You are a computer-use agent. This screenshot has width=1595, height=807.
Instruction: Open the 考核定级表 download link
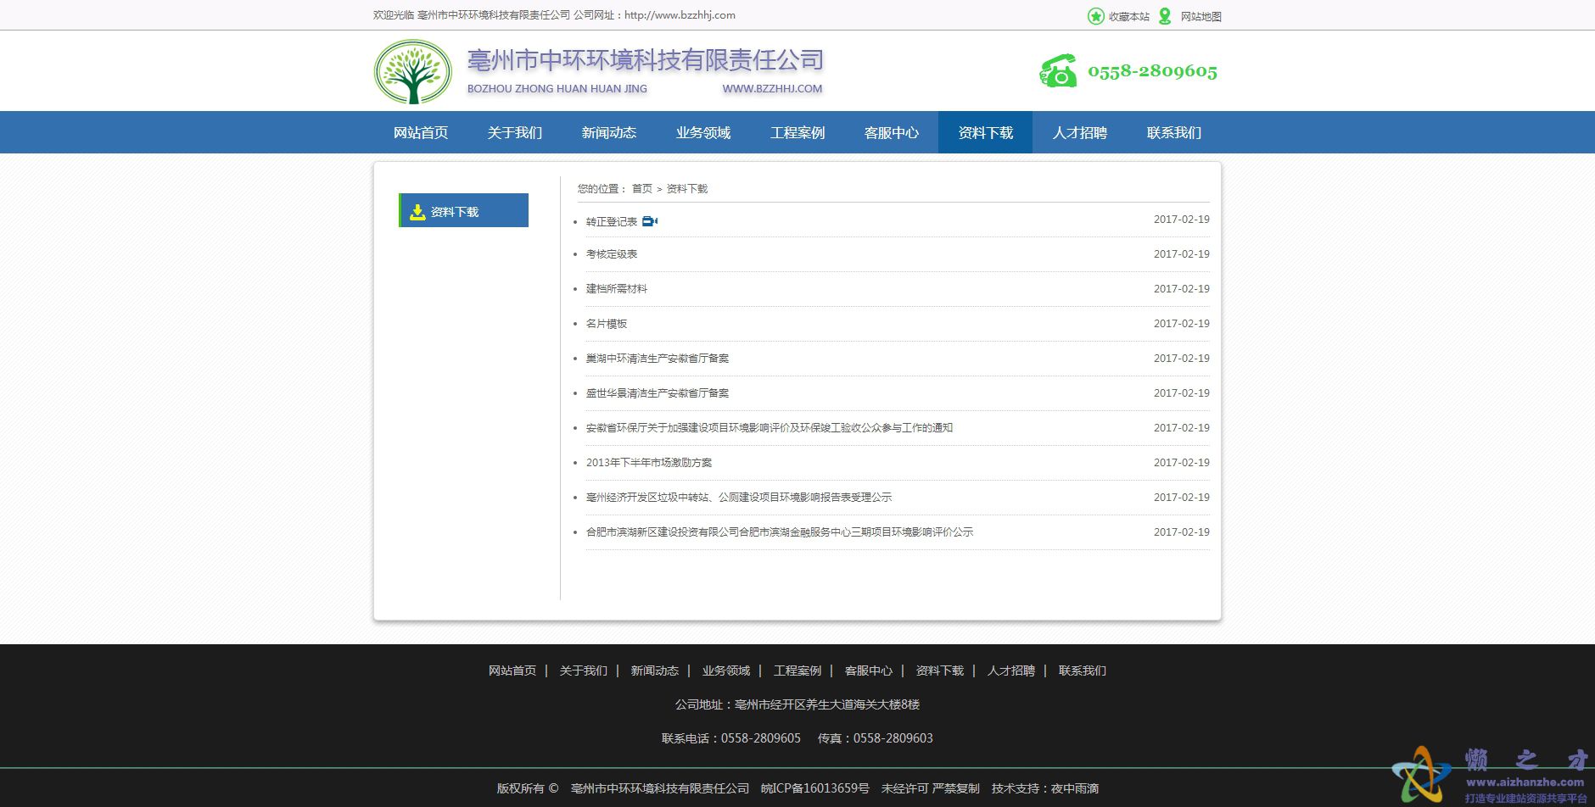pos(611,254)
